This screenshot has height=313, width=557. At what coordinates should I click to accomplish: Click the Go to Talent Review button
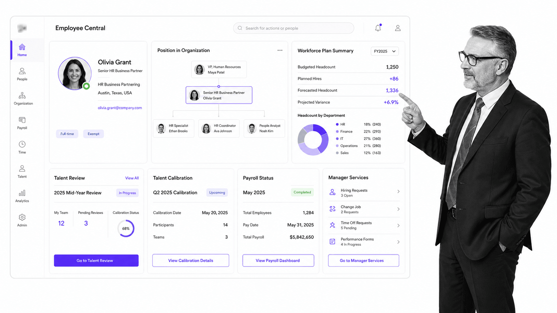[96, 260]
